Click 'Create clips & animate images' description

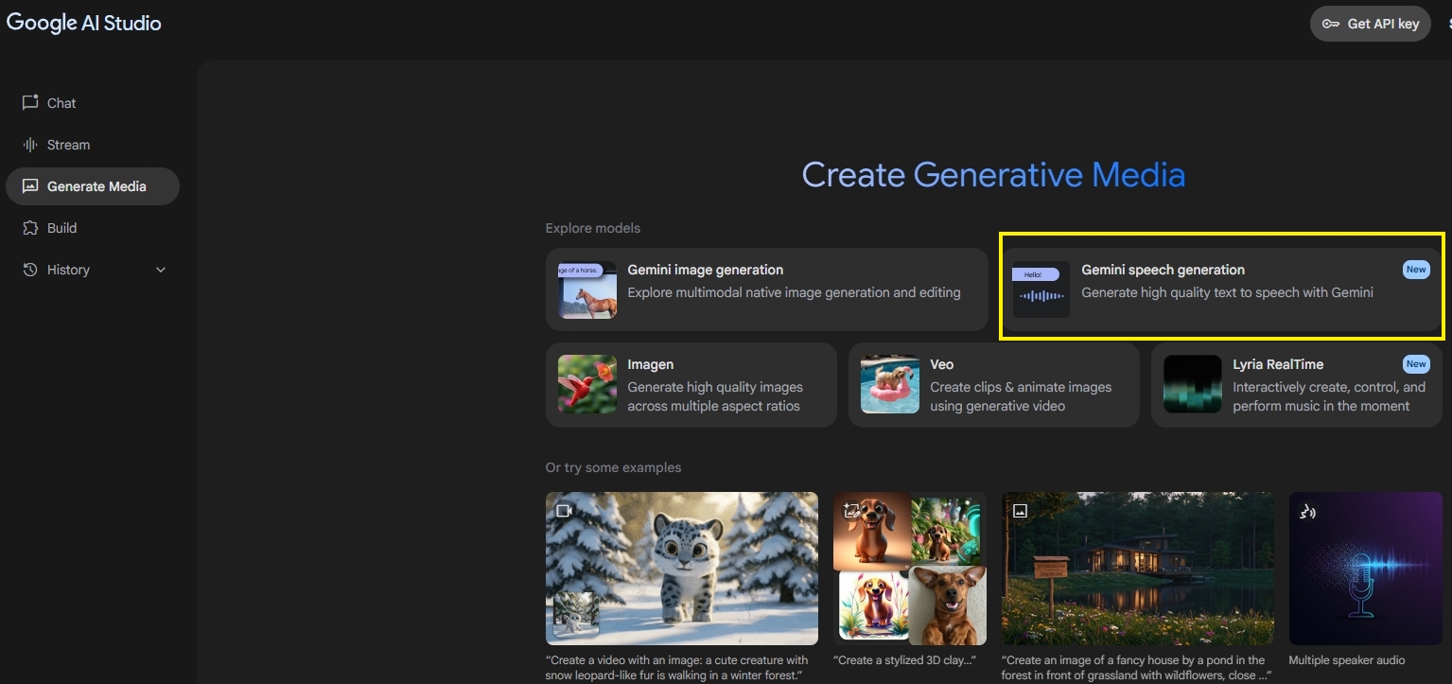pos(1021,396)
